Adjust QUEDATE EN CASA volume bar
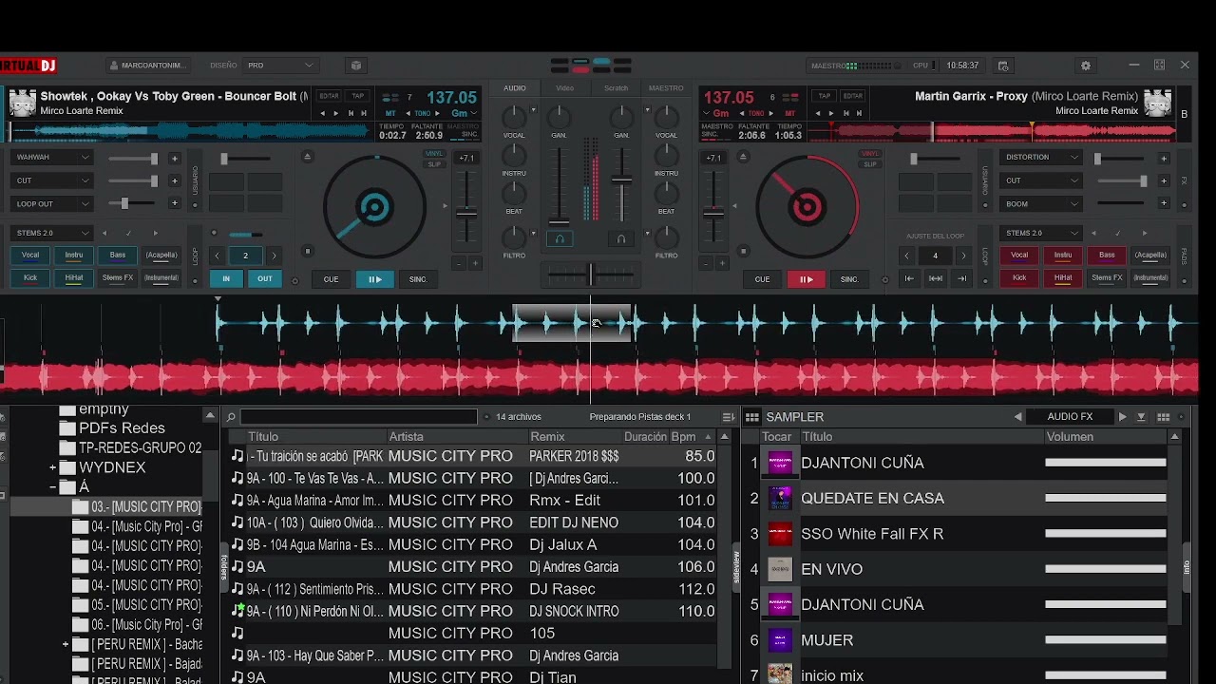 (x=1106, y=498)
